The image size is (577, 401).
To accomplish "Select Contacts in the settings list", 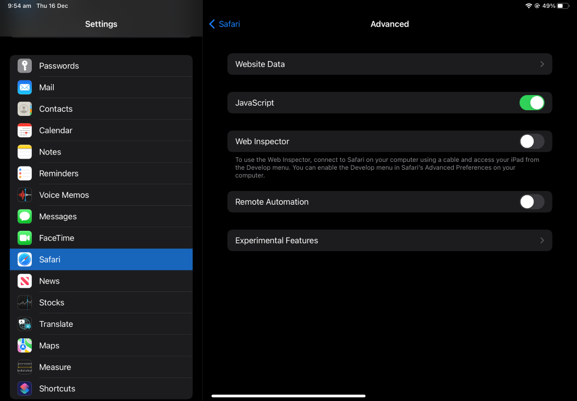I will (x=101, y=109).
